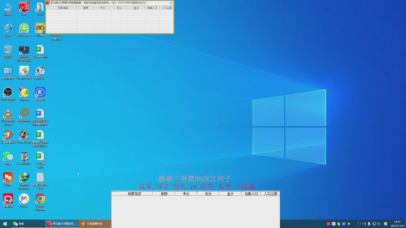Click the 食物 header in the top window
The width and height of the screenshot is (406, 228).
(85, 8)
